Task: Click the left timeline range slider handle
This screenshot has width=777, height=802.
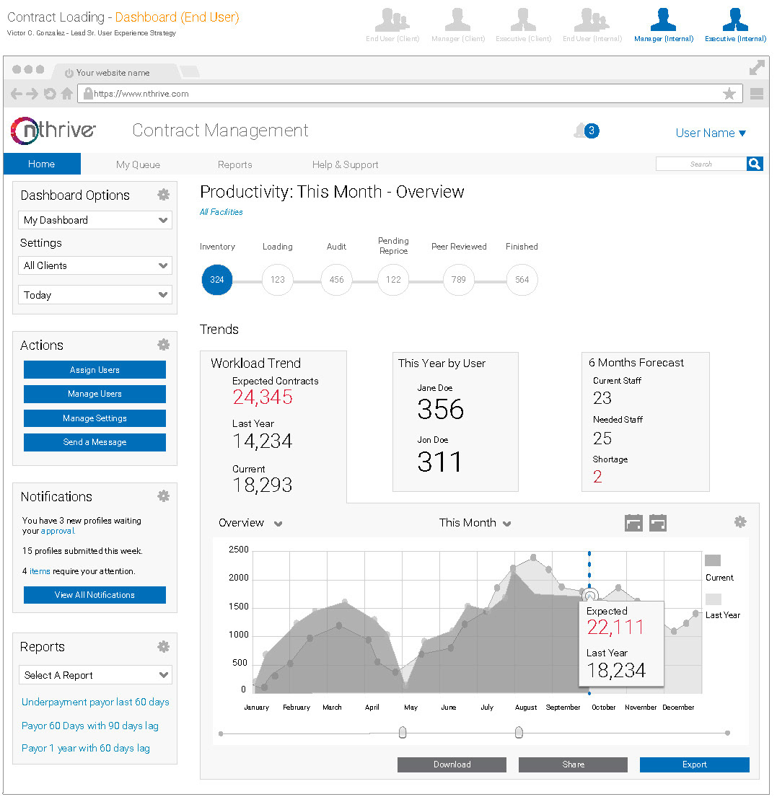Action: [403, 733]
